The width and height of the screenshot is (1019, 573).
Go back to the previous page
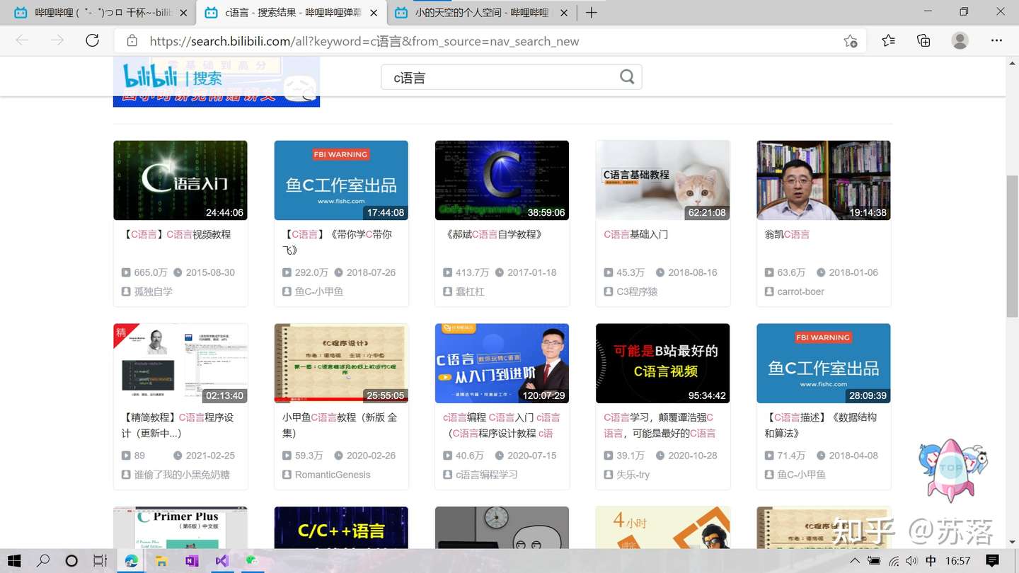coord(23,41)
